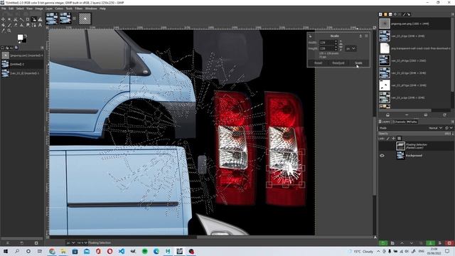Open the Windows Start menu

(5, 251)
